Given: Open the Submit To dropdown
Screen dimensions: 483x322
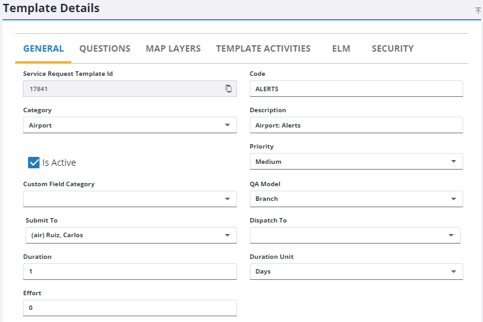Looking at the screenshot, I should point(227,235).
